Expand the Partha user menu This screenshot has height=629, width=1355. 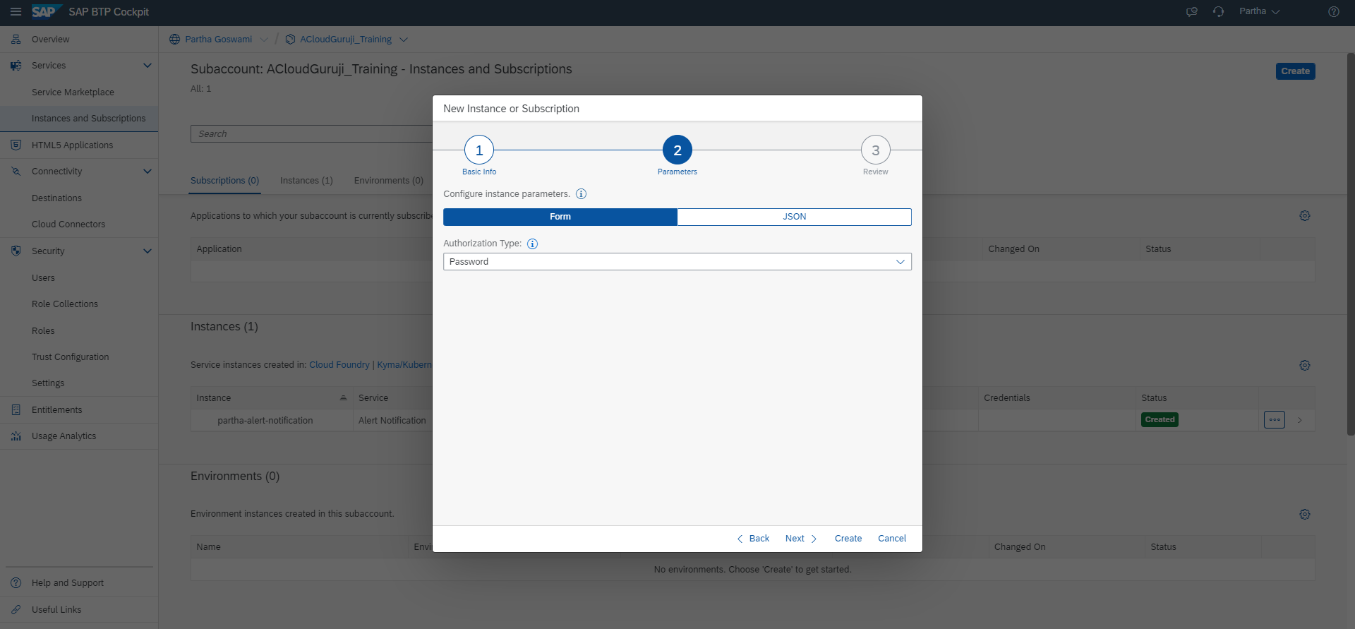click(1259, 12)
